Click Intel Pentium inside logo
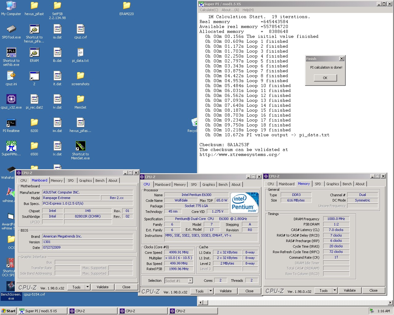394x315 pixels. [x=245, y=203]
